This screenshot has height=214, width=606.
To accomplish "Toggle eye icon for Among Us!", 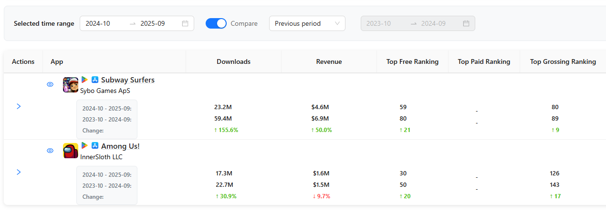I will point(50,151).
